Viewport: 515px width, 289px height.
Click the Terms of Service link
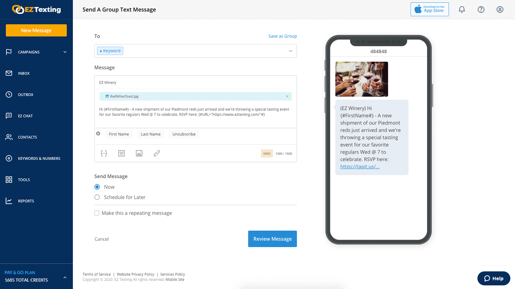coord(97,274)
